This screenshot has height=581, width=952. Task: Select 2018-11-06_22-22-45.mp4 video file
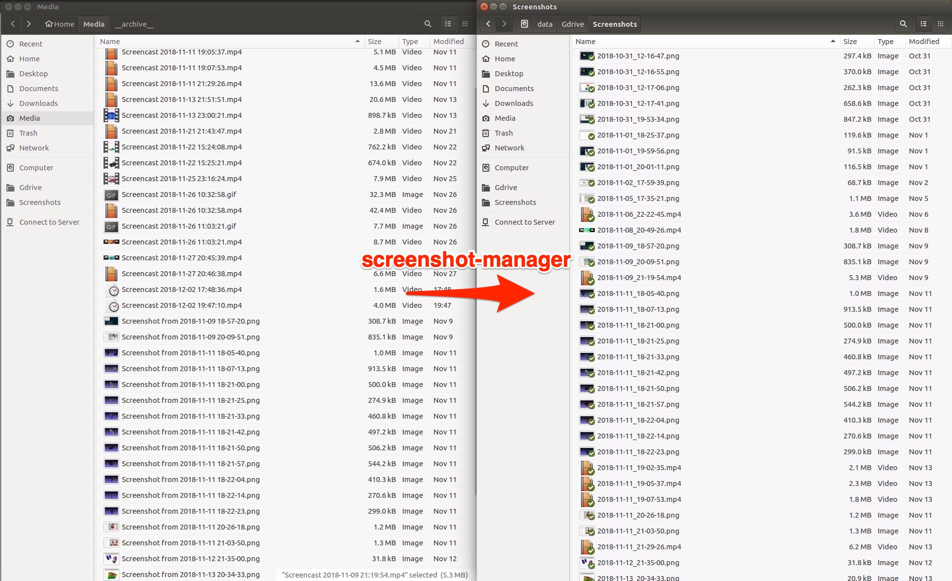[639, 214]
